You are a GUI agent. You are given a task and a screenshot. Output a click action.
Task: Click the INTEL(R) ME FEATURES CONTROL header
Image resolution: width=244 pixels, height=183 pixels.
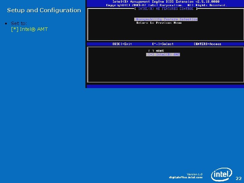[x=166, y=9]
